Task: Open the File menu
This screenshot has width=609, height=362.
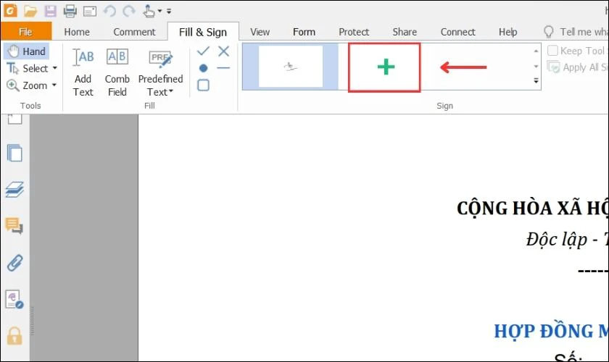Action: click(26, 31)
